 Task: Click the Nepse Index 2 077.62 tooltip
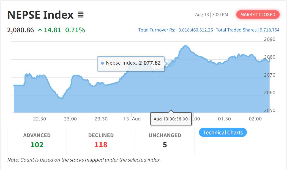(131, 64)
